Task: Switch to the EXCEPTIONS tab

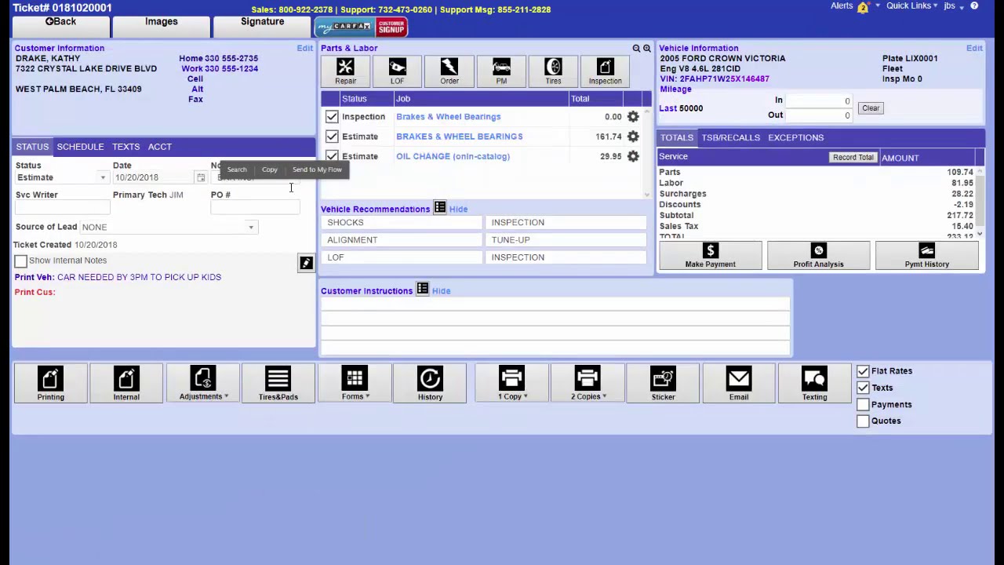Action: 795,137
